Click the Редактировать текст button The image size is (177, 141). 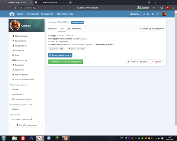coord(60,55)
